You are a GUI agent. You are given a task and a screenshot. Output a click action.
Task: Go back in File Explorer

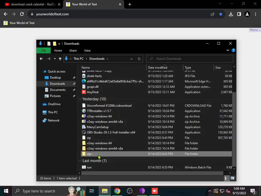(x=41, y=59)
